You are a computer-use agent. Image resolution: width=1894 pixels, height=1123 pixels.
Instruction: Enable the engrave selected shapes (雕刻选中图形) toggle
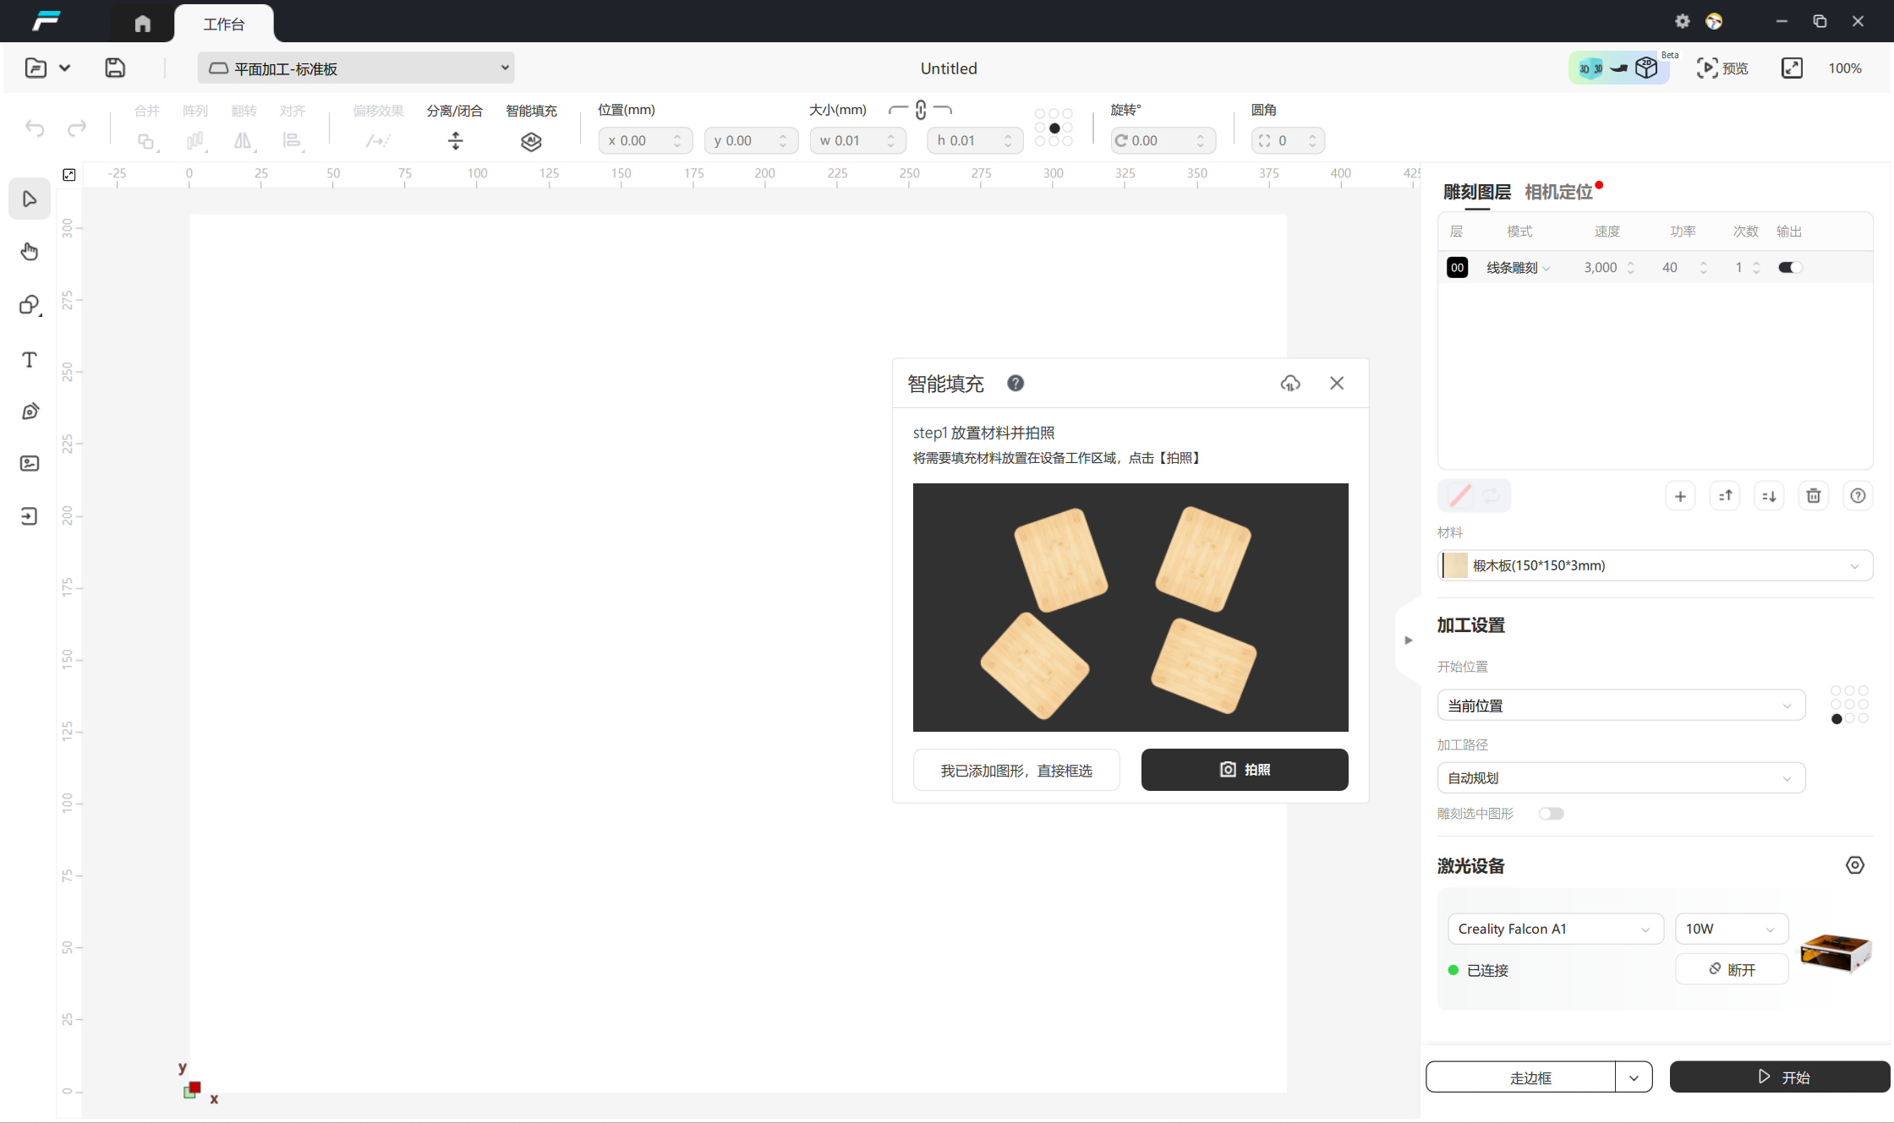tap(1551, 814)
